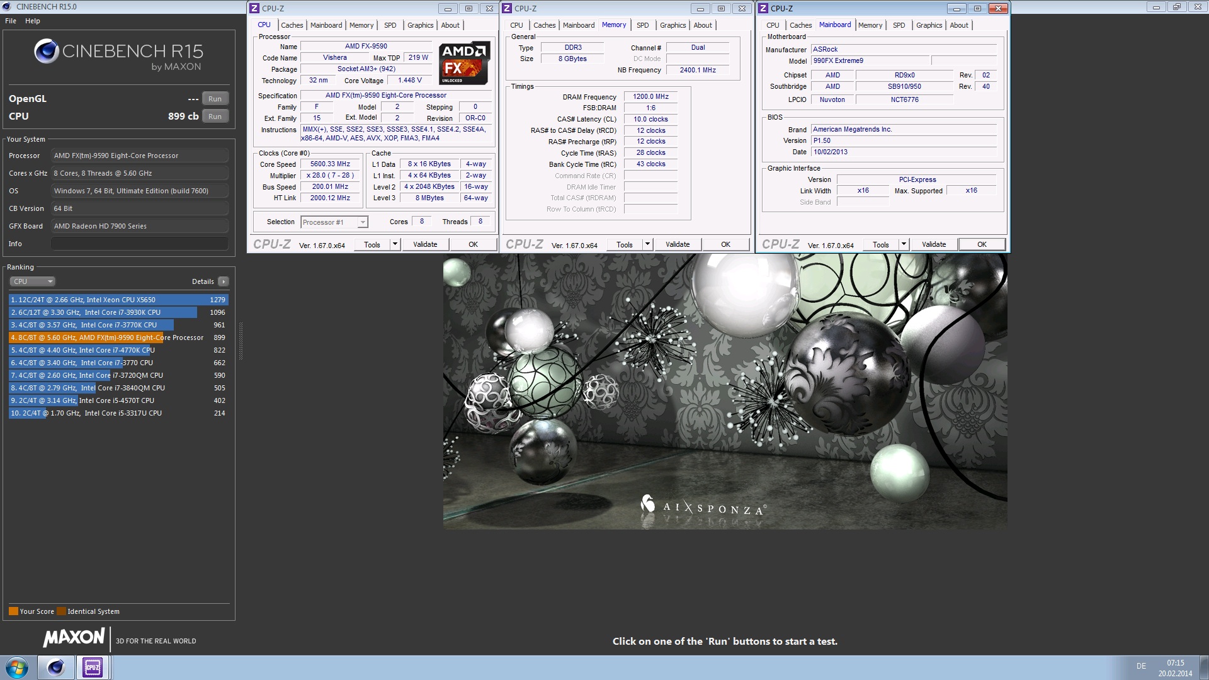This screenshot has width=1209, height=680.
Task: Open Memory tab in Mainboard CPU-Z window
Action: tap(870, 25)
